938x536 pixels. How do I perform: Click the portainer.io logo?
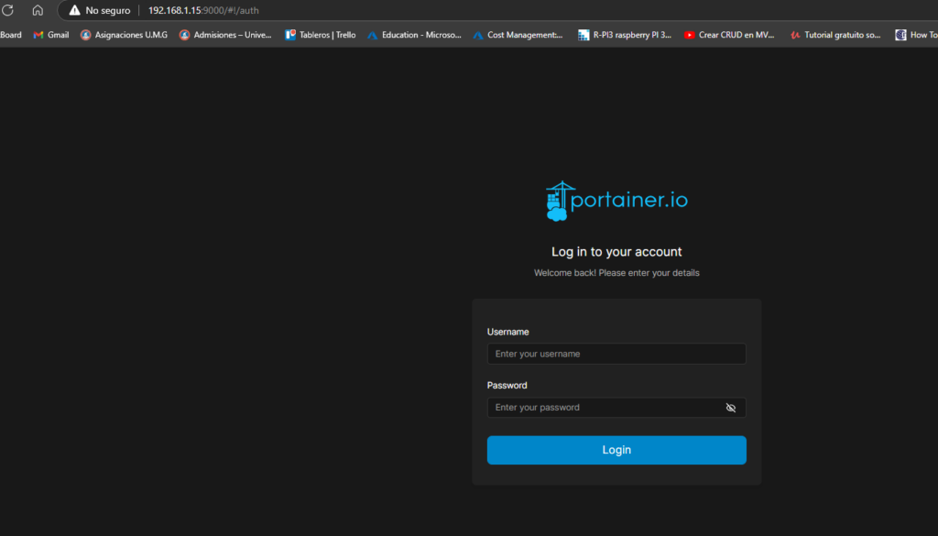click(616, 200)
